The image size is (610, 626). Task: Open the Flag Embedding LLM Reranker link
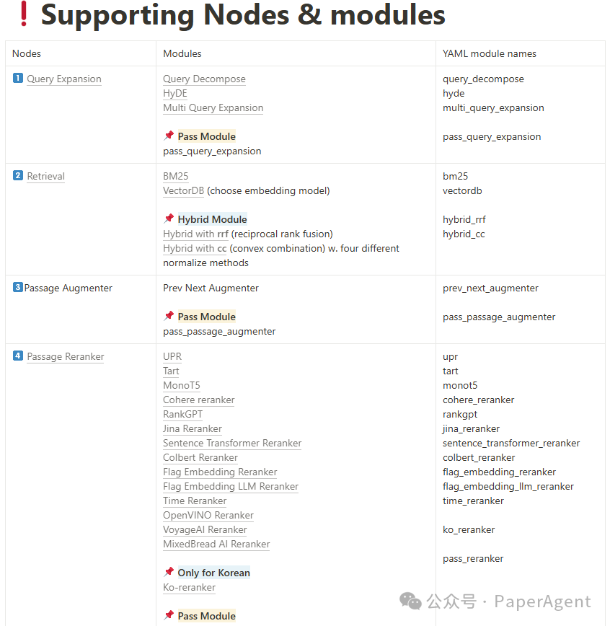pos(231,487)
